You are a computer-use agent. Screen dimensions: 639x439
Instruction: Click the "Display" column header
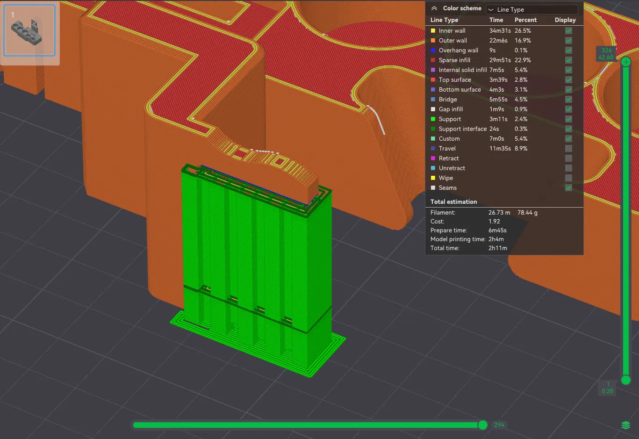(565, 20)
